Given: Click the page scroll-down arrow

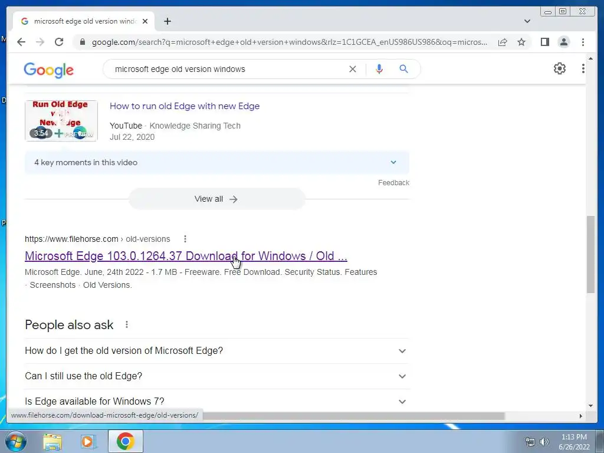Looking at the screenshot, I should pos(590,406).
